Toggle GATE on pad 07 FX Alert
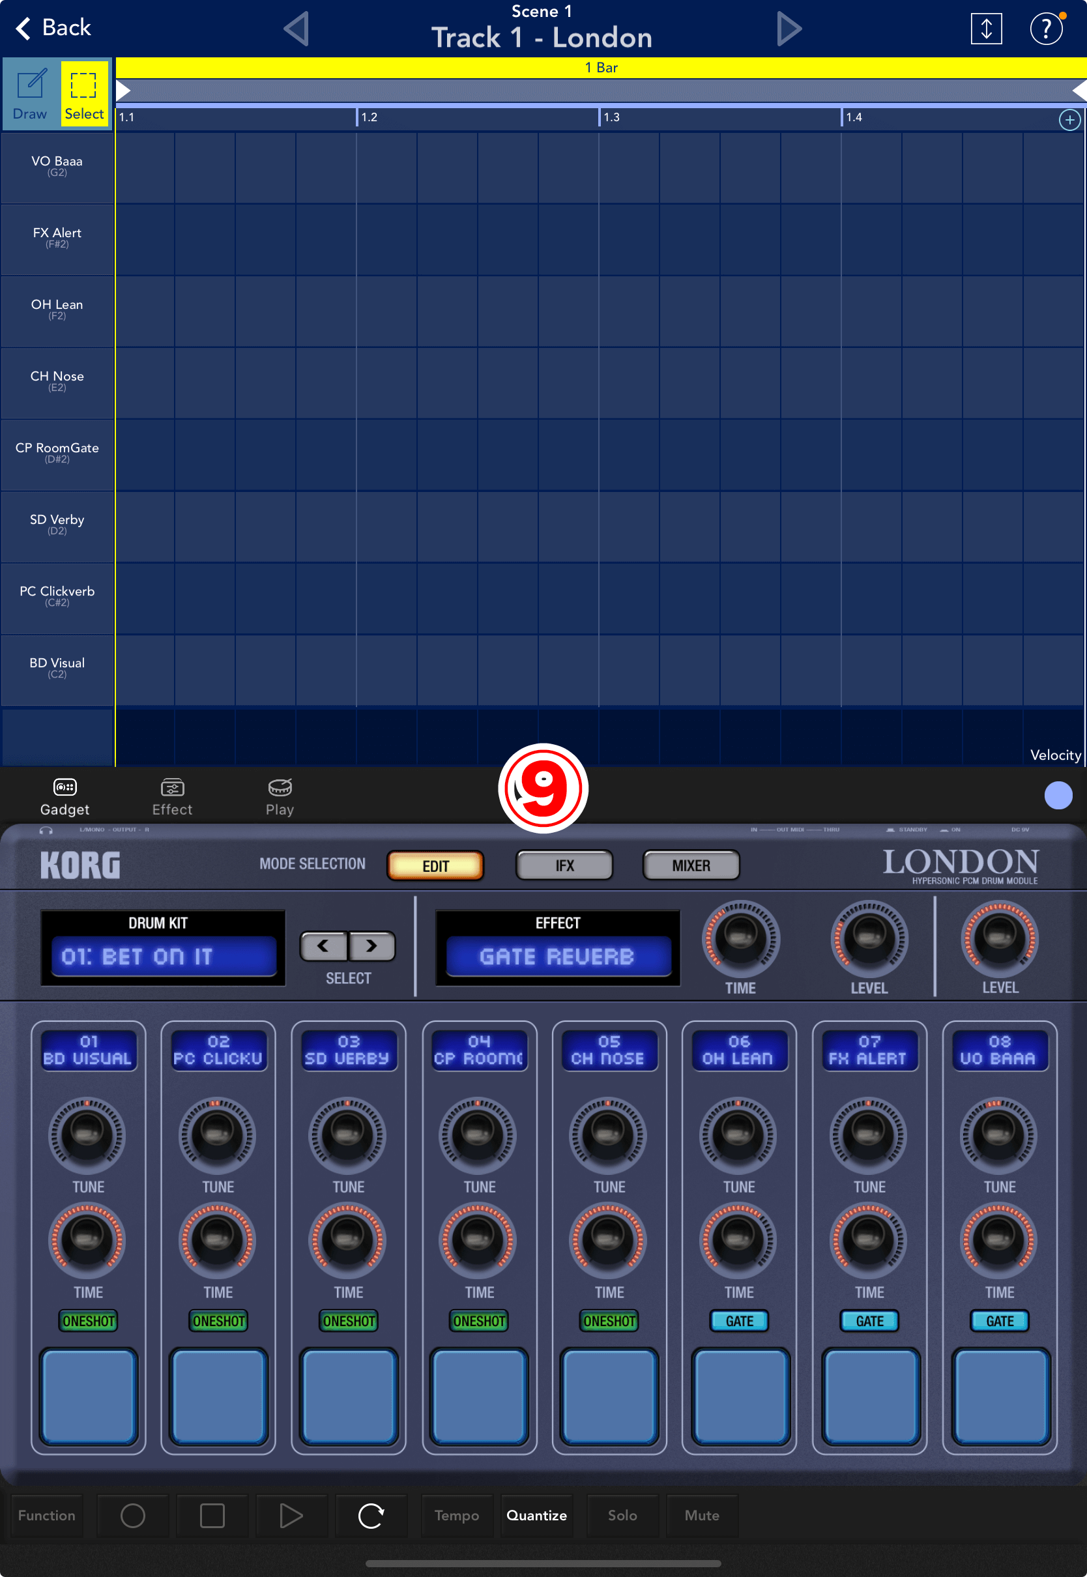 point(869,1321)
